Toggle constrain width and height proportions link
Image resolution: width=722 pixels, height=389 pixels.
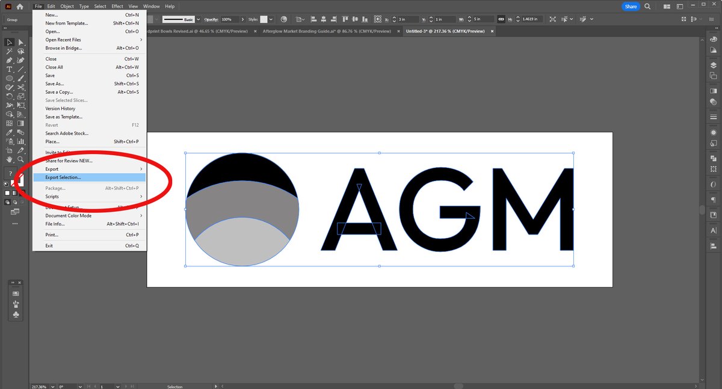click(501, 19)
